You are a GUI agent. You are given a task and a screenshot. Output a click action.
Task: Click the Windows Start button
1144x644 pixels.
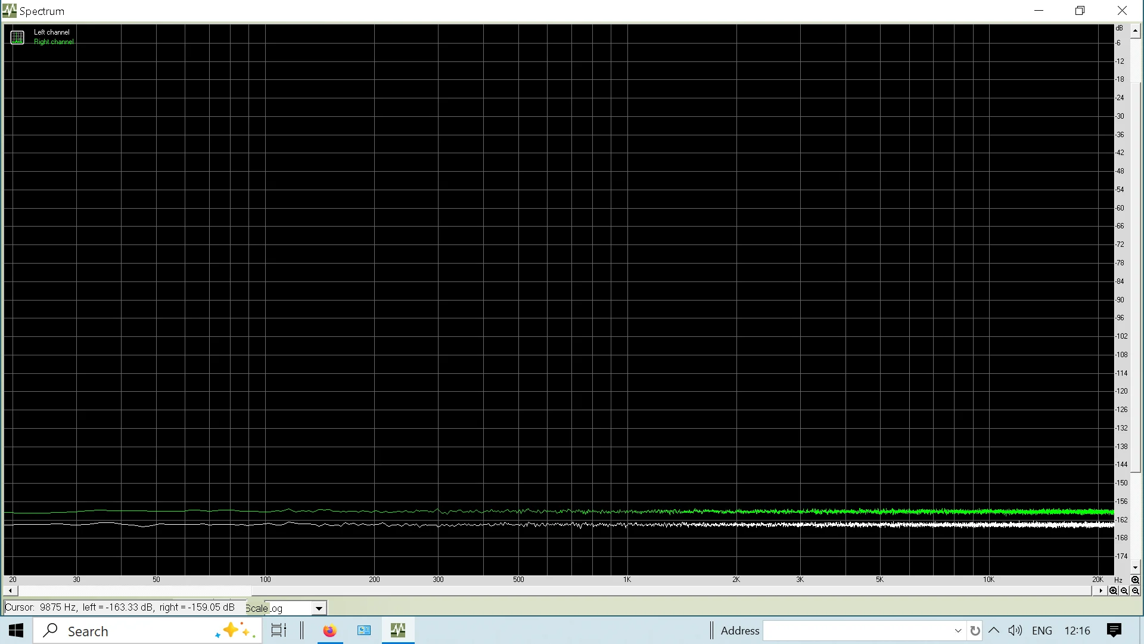16,630
